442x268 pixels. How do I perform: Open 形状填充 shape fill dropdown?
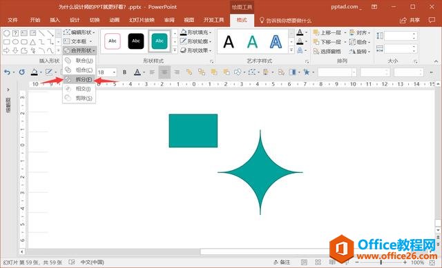[196, 32]
